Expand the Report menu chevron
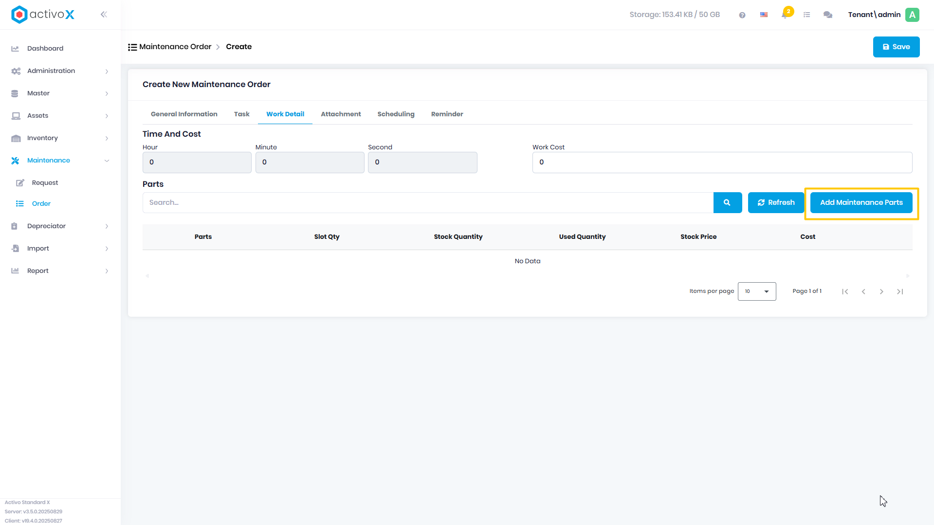 [107, 272]
